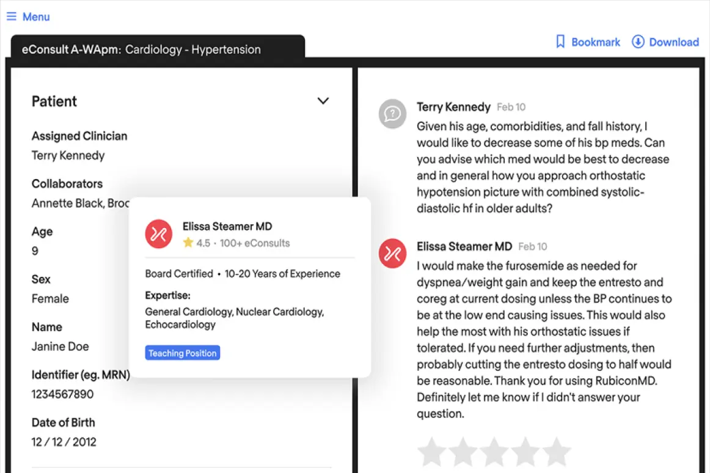Click red RubiconMD avatar in profile popup

[x=158, y=234]
